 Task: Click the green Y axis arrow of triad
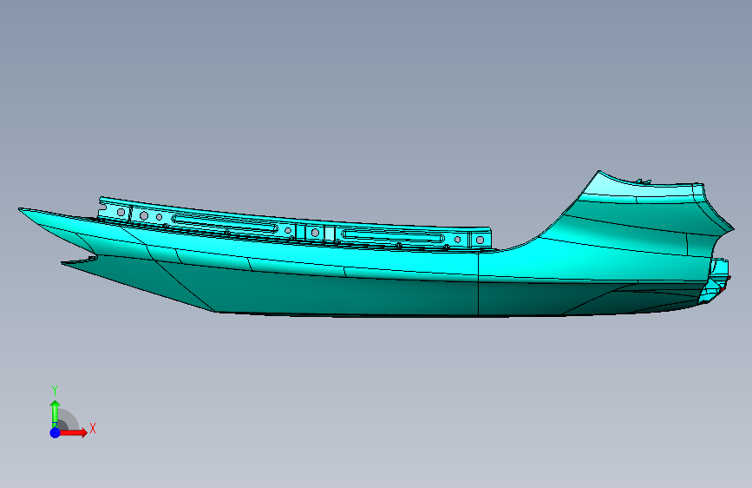[55, 413]
